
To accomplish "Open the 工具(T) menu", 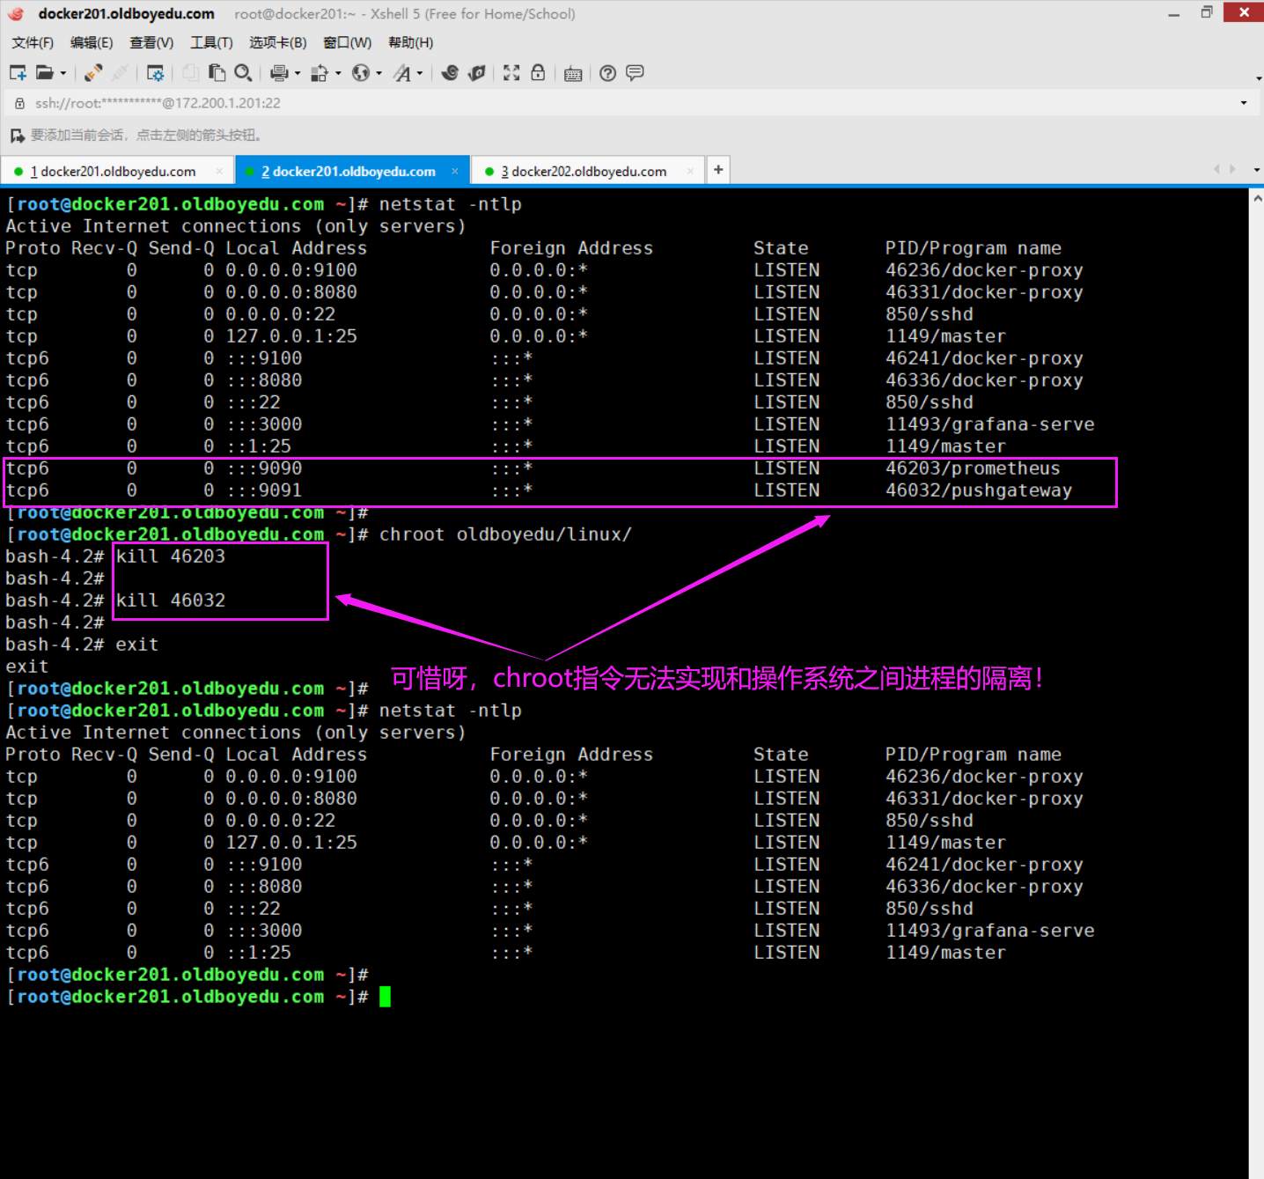I will click(x=211, y=42).
